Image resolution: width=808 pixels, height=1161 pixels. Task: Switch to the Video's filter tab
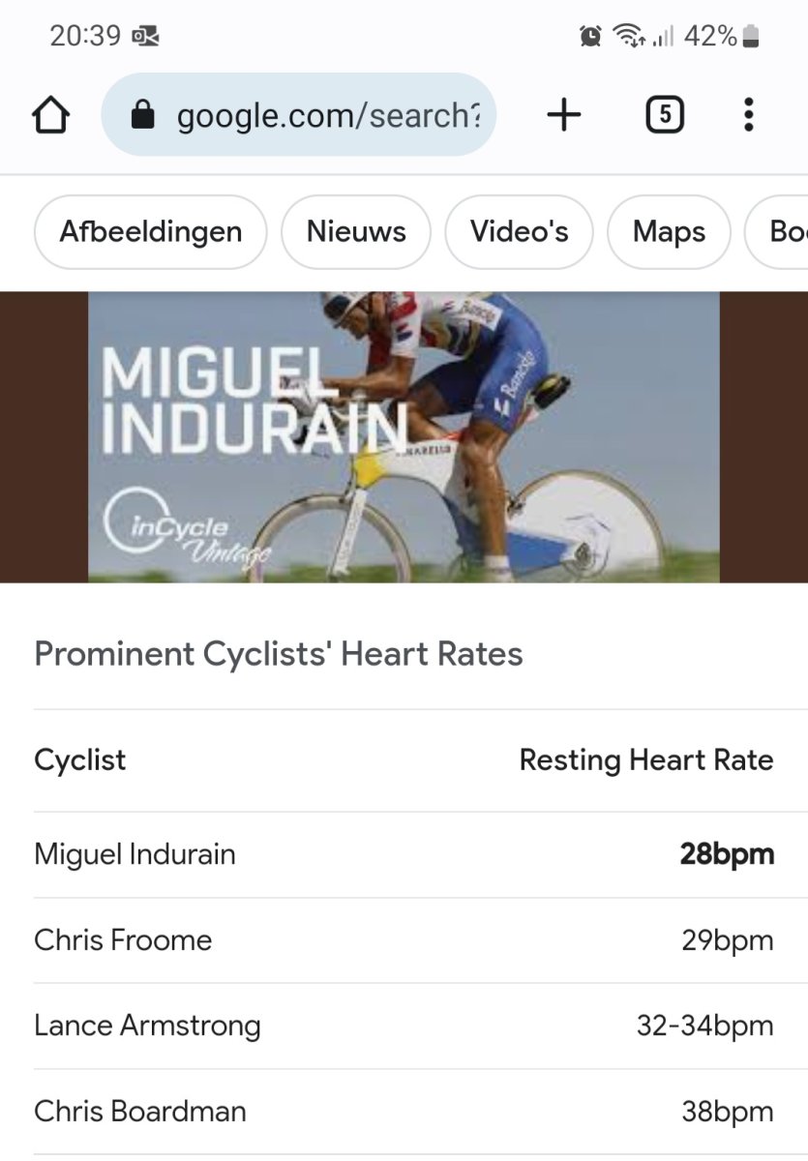519,232
